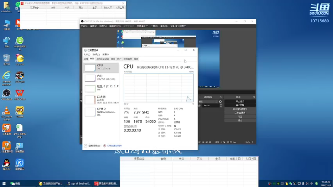Switch to the Processes tab in Task Manager
333x187 pixels.
[86, 59]
